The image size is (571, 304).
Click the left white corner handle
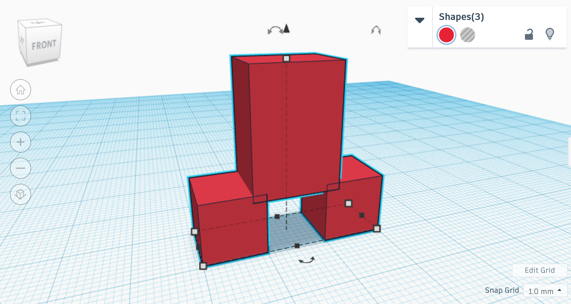point(195,231)
